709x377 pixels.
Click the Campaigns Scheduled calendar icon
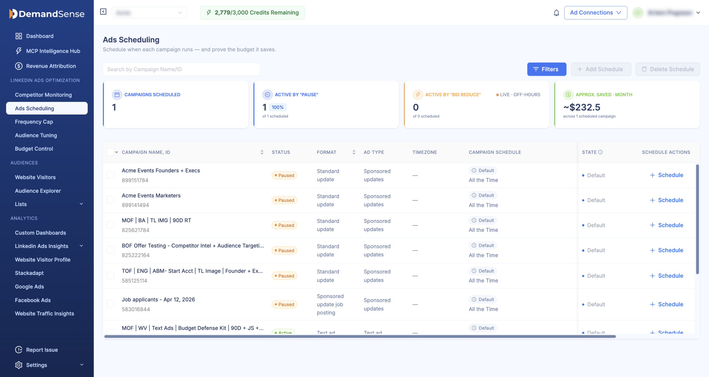[117, 95]
